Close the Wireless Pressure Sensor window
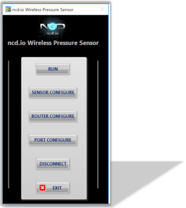186x208 pixels. [x=102, y=9]
